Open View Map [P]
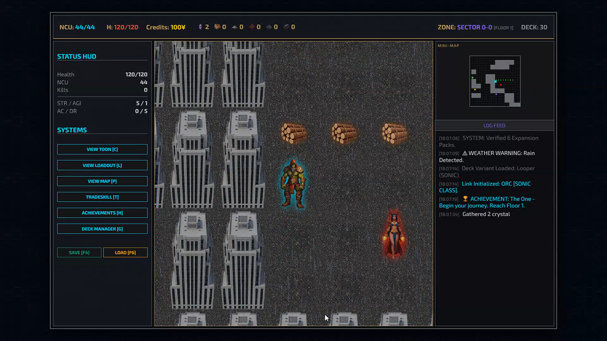 point(102,181)
